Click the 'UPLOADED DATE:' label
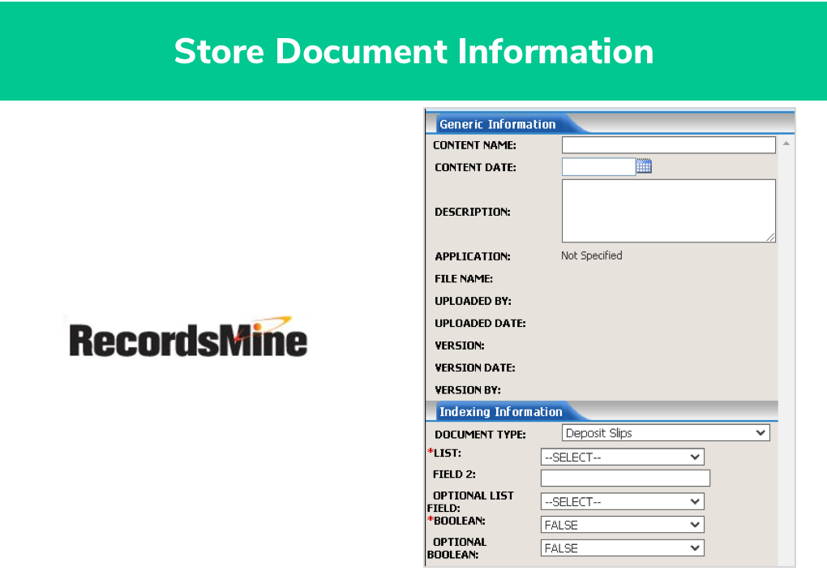 pyautogui.click(x=480, y=323)
